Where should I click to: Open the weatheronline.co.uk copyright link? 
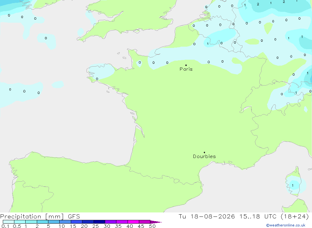tap(286, 225)
